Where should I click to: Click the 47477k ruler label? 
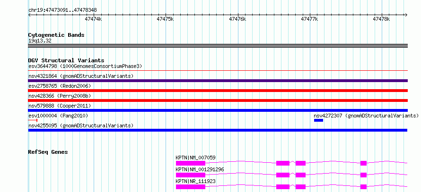click(309, 19)
